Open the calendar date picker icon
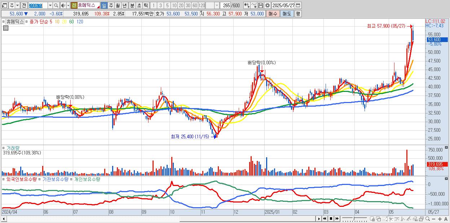This screenshot has height=223, width=450. [298, 5]
